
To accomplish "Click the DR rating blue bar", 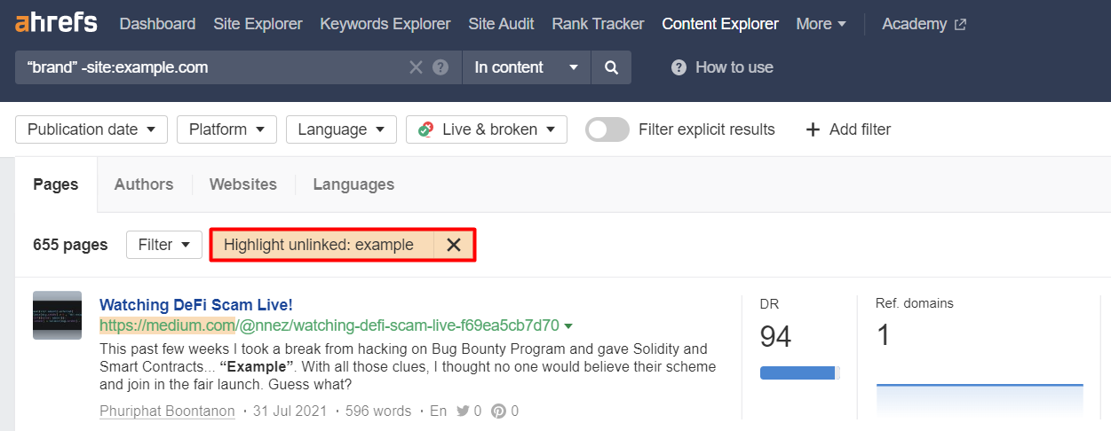I will coord(798,372).
